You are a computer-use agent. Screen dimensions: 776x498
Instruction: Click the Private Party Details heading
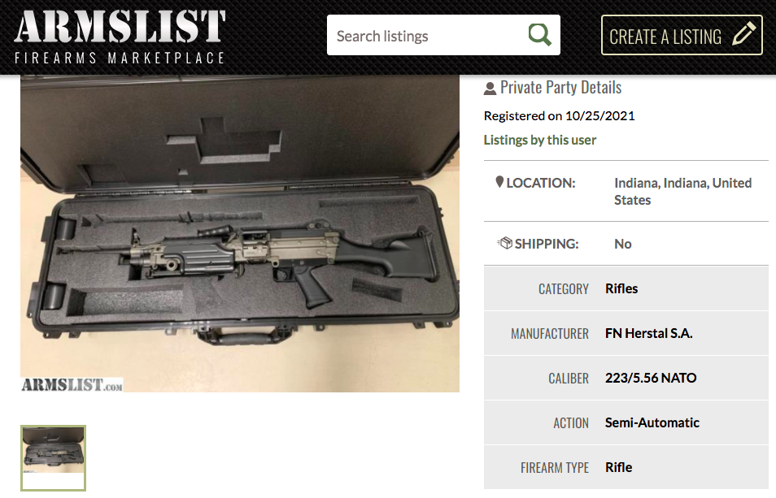point(560,88)
